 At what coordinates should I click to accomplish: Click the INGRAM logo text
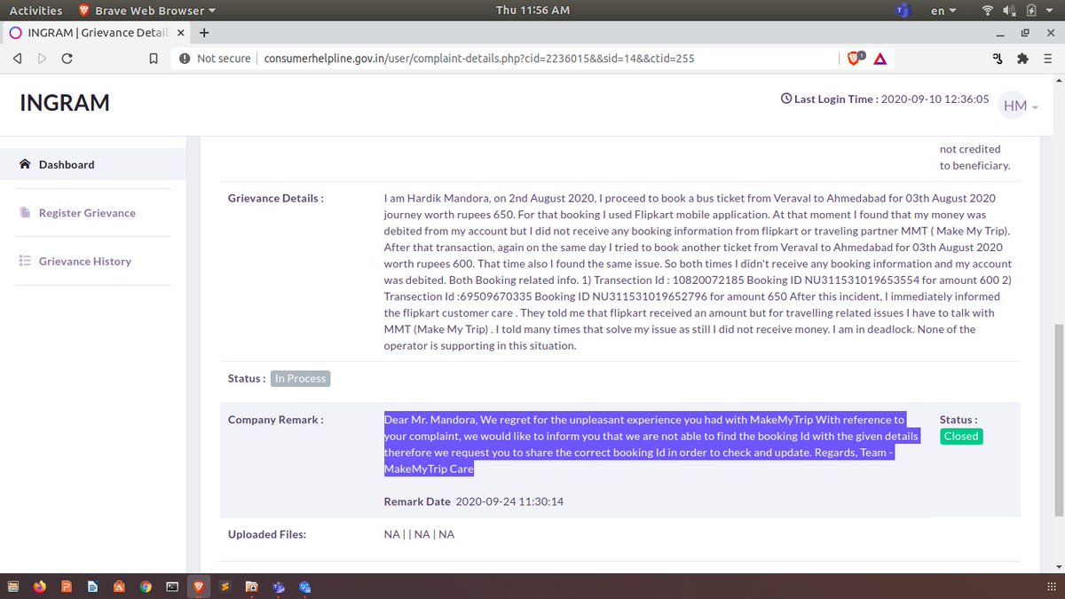coord(65,103)
